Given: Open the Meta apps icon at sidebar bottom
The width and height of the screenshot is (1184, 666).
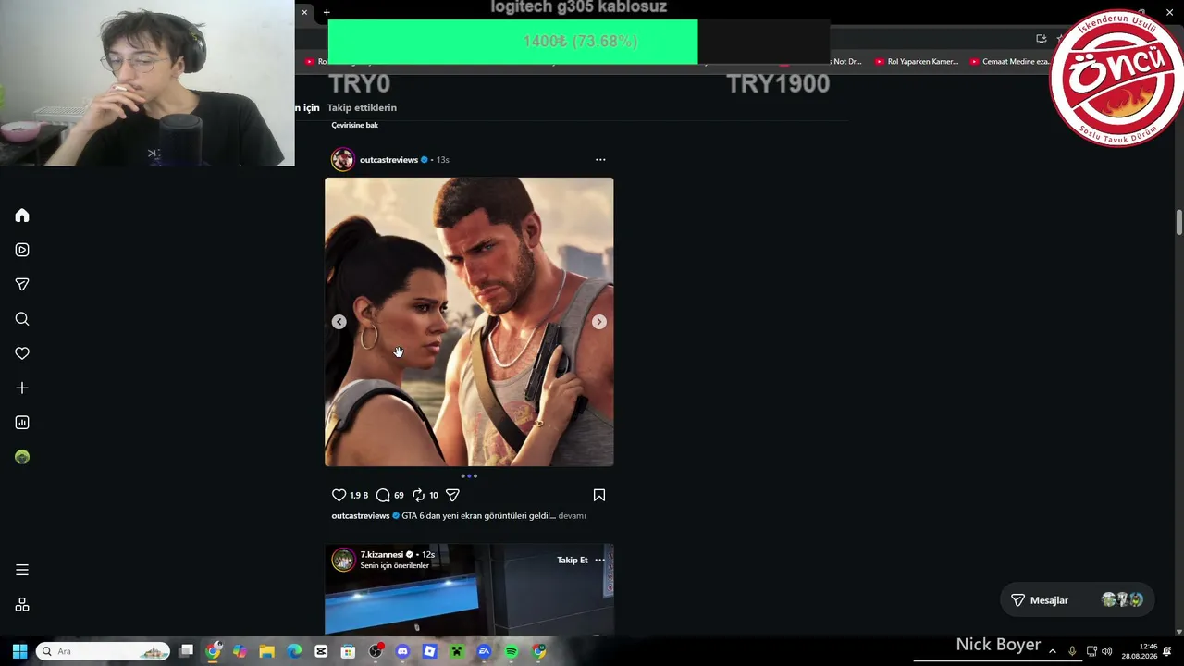Looking at the screenshot, I should click(22, 605).
